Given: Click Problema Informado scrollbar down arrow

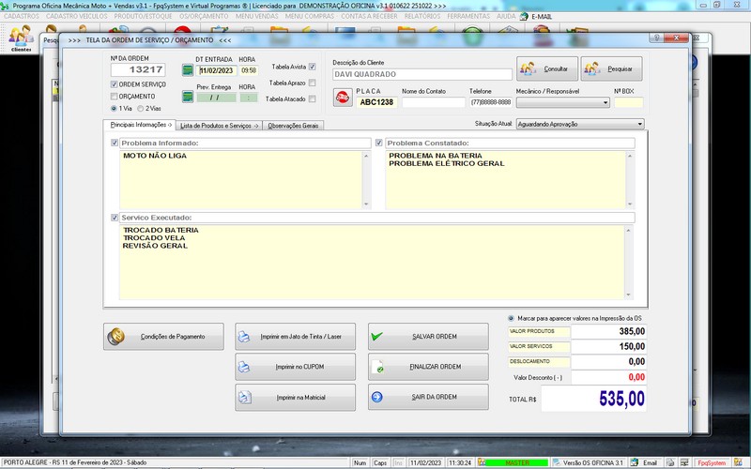Looking at the screenshot, I should coord(366,204).
